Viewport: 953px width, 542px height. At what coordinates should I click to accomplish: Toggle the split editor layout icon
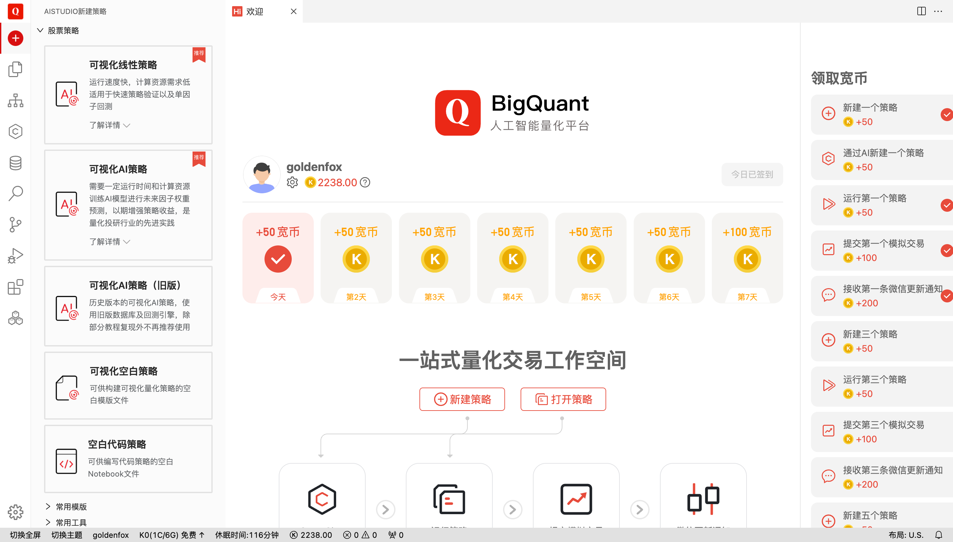pyautogui.click(x=921, y=11)
